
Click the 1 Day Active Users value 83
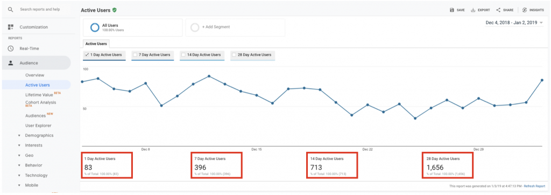click(88, 168)
